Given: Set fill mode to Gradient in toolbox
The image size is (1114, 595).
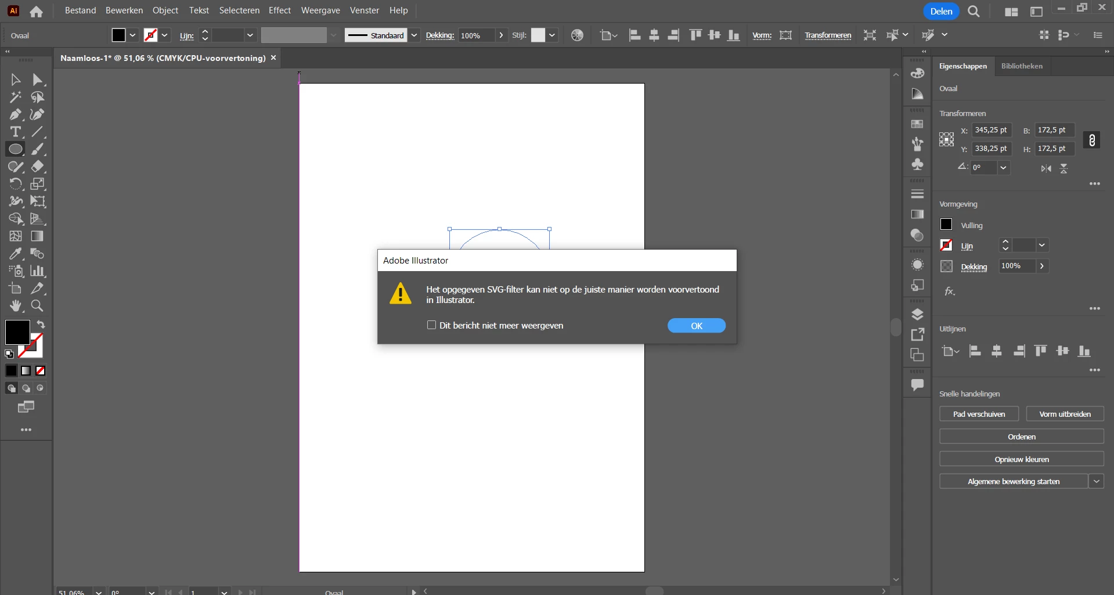Looking at the screenshot, I should [26, 370].
